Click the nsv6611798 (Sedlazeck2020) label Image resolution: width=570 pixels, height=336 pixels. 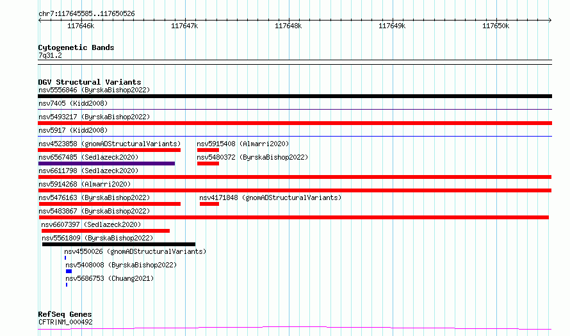pyautogui.click(x=88, y=171)
